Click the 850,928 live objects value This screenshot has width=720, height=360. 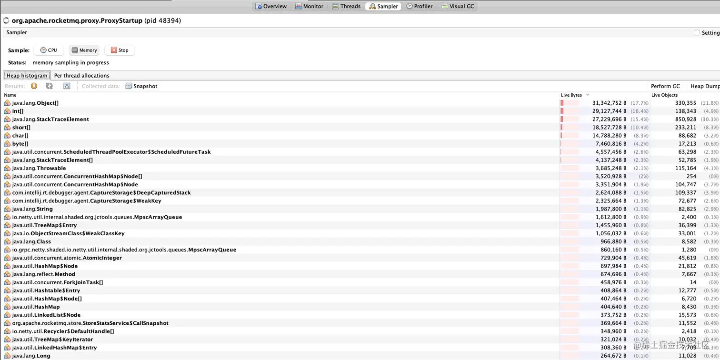pos(686,119)
